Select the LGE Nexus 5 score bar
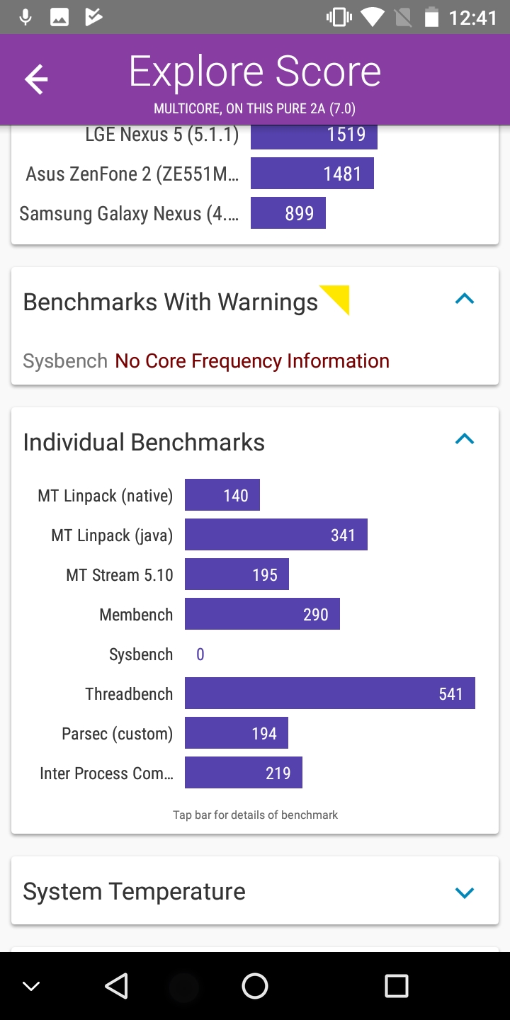The image size is (510, 1020). (314, 135)
